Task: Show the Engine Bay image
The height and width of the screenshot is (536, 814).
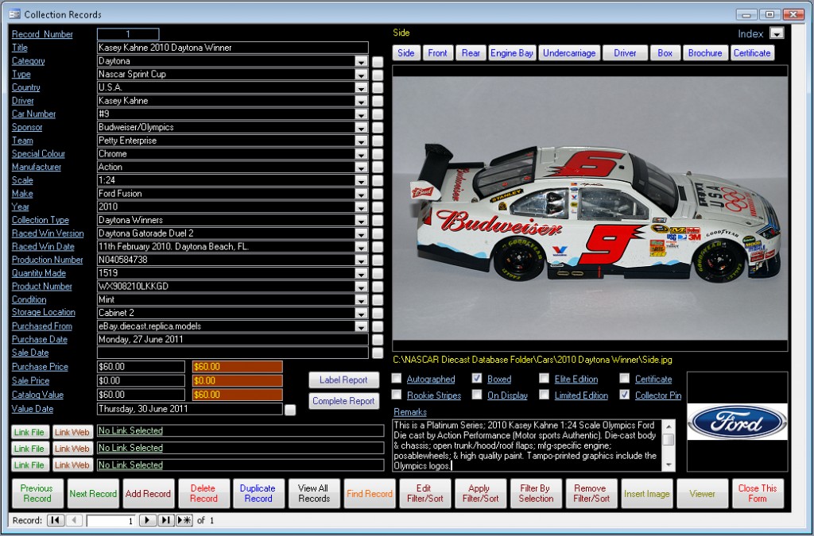Action: (x=512, y=53)
